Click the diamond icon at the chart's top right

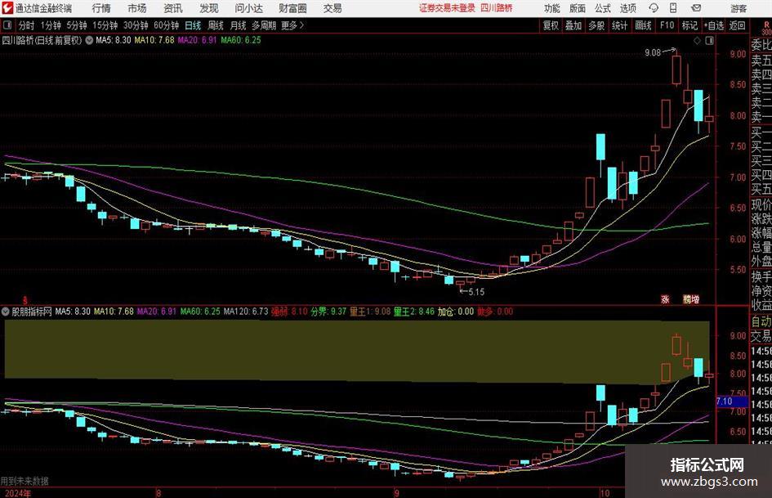[x=697, y=41]
